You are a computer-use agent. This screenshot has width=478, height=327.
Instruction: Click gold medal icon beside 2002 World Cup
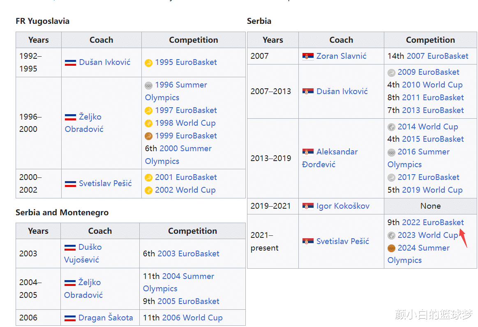tap(149, 190)
